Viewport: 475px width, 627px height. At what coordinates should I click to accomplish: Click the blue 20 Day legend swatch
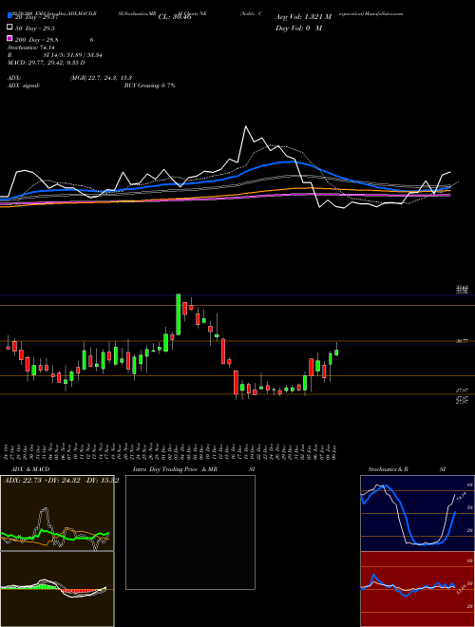9,16
